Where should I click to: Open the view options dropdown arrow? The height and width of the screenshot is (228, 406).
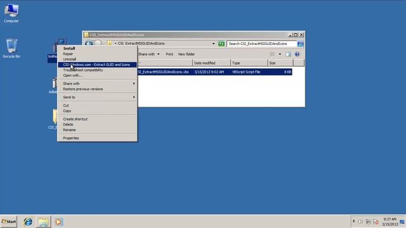[x=280, y=54]
